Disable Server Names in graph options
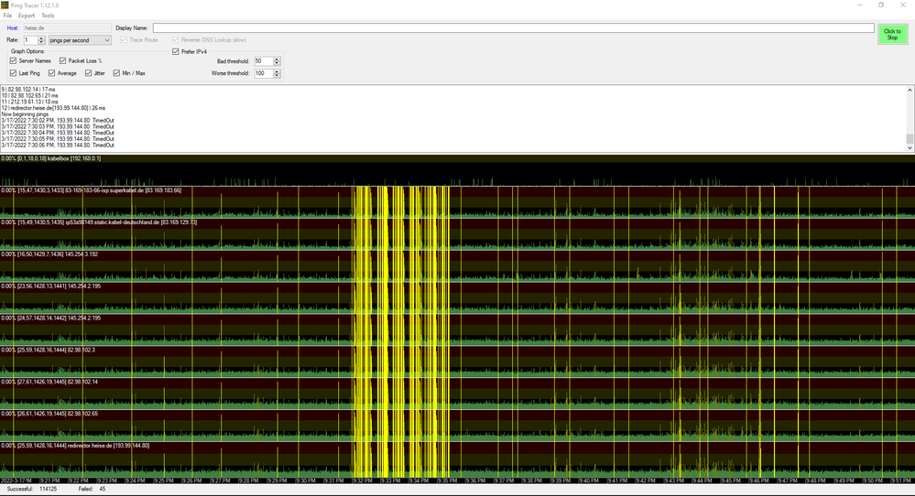This screenshot has width=915, height=496. point(30,60)
